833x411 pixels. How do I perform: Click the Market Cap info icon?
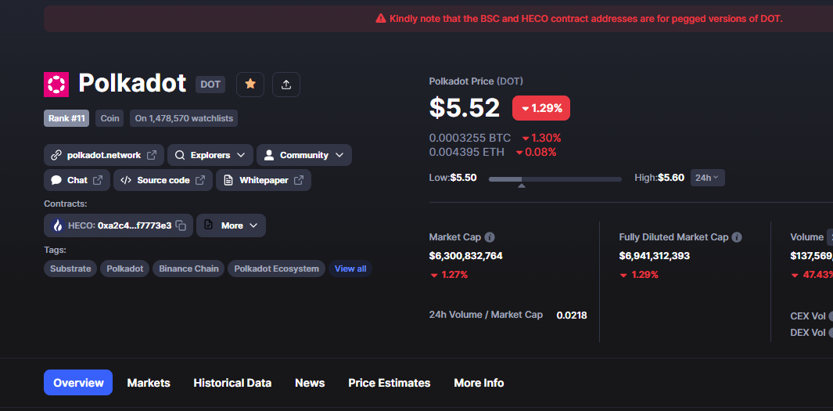[490, 237]
